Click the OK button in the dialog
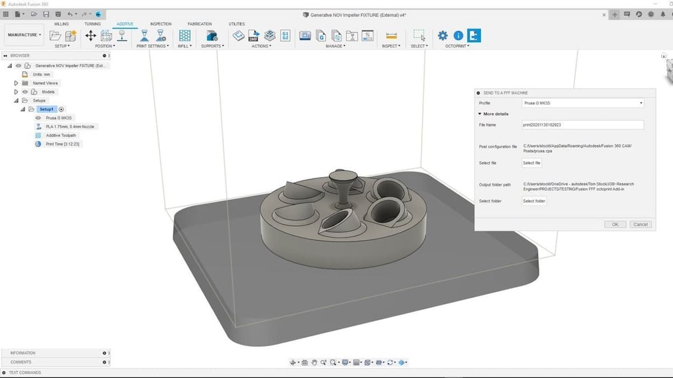 coord(615,224)
